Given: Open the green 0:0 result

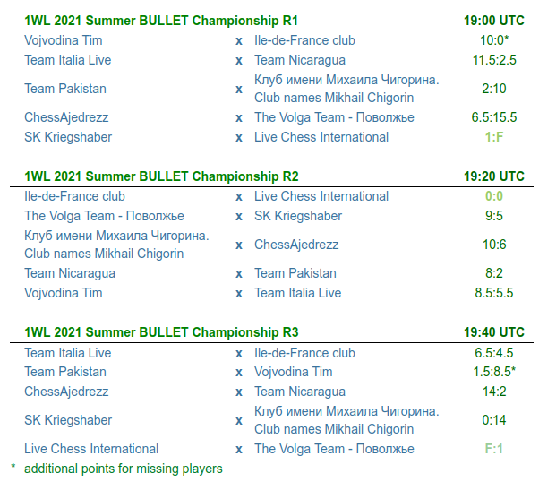Looking at the screenshot, I should (494, 196).
